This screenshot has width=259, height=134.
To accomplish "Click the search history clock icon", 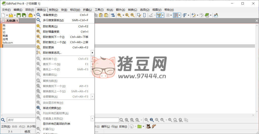I will pos(132,127).
